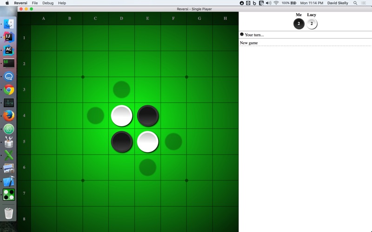
Task: Launch Google Chrome from the Dock
Action: click(9, 90)
